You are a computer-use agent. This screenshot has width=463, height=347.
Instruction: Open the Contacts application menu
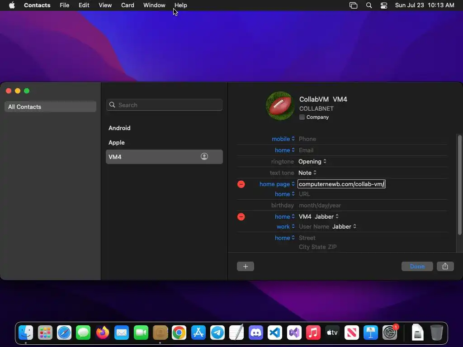point(37,5)
